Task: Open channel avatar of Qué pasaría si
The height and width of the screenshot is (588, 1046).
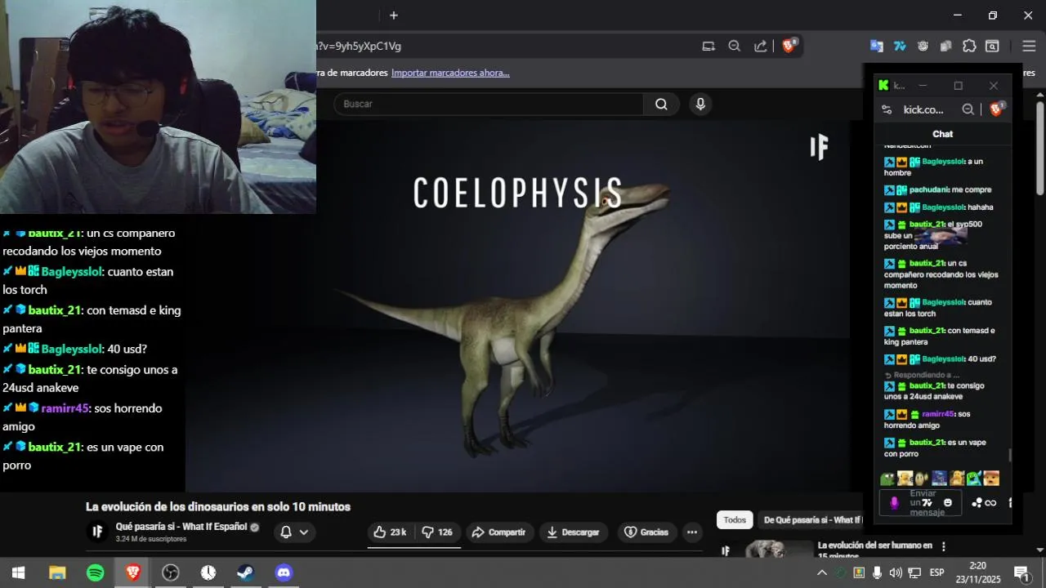Action: [x=97, y=532]
